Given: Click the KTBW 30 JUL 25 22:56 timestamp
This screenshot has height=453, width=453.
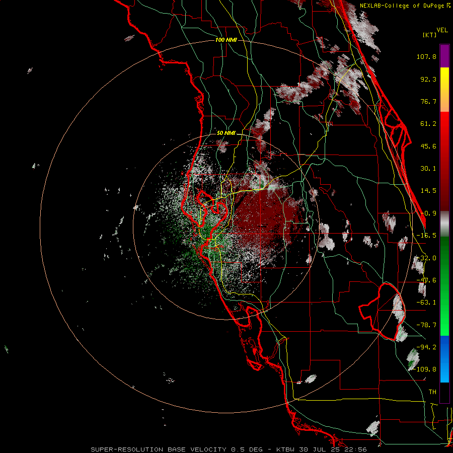Looking at the screenshot, I should [x=322, y=449].
